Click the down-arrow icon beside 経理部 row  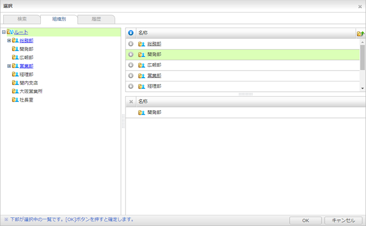pos(131,86)
